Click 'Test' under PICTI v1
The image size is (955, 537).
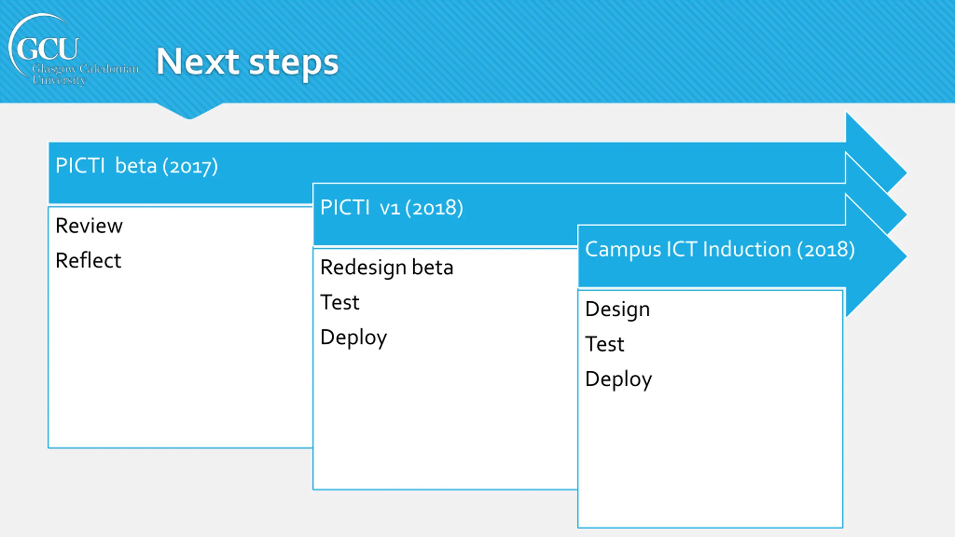(x=339, y=302)
